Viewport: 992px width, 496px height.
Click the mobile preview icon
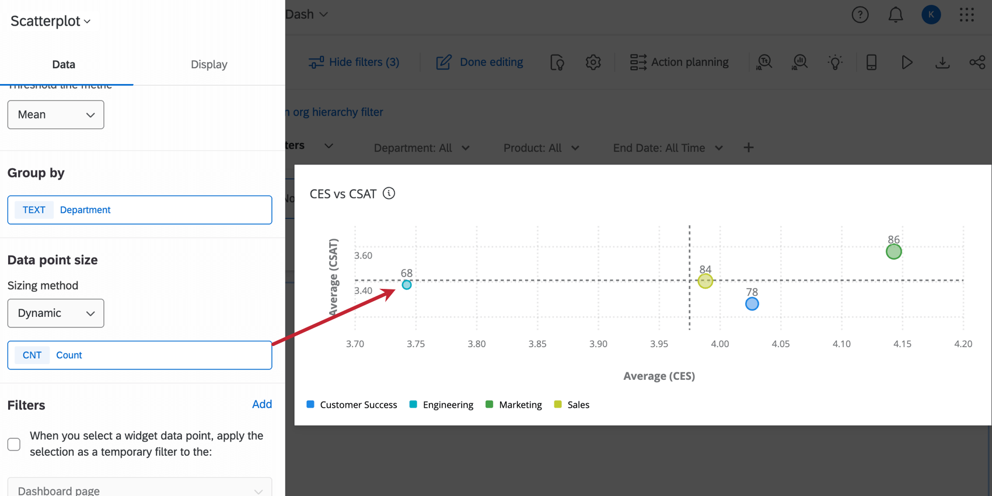[x=871, y=62]
